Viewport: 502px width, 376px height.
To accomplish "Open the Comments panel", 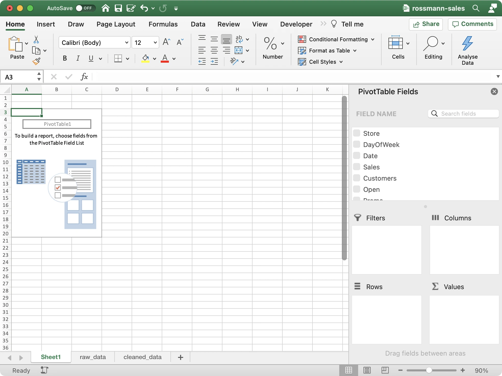I will pos(472,24).
